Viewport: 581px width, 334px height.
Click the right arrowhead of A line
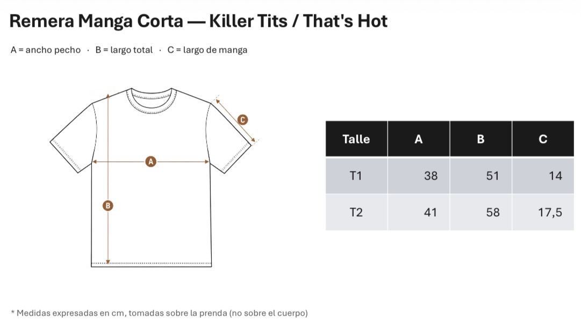(x=207, y=162)
